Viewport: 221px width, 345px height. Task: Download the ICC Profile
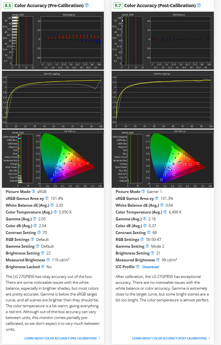[151, 267]
